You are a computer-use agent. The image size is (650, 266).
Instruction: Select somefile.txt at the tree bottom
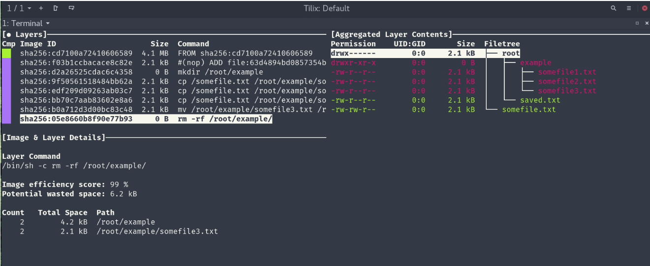click(528, 110)
